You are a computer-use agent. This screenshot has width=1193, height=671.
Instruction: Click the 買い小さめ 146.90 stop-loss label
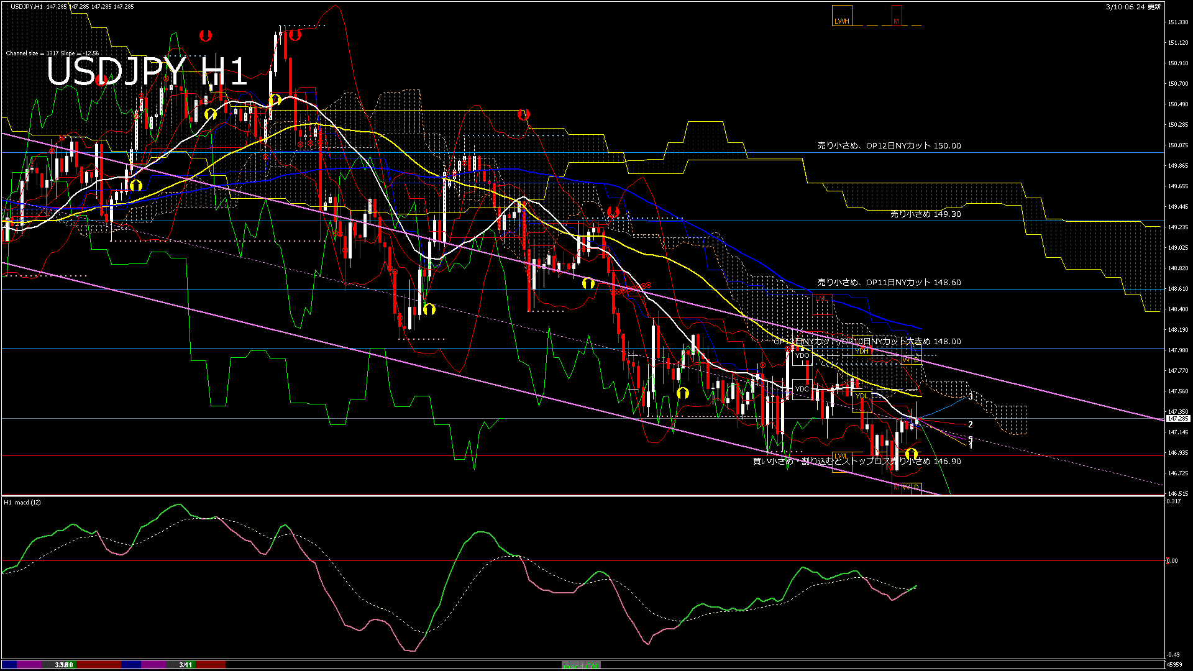click(856, 461)
